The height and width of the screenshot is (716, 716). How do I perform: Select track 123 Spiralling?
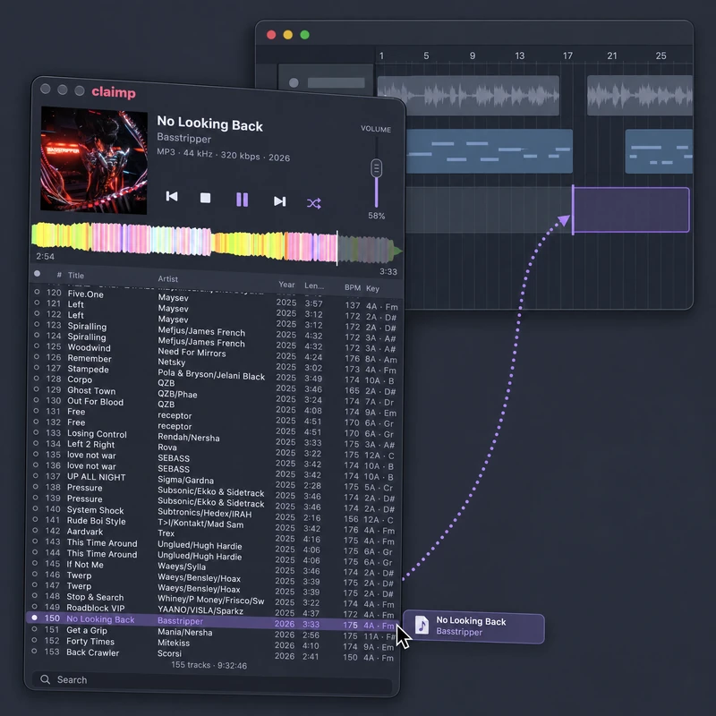point(214,332)
